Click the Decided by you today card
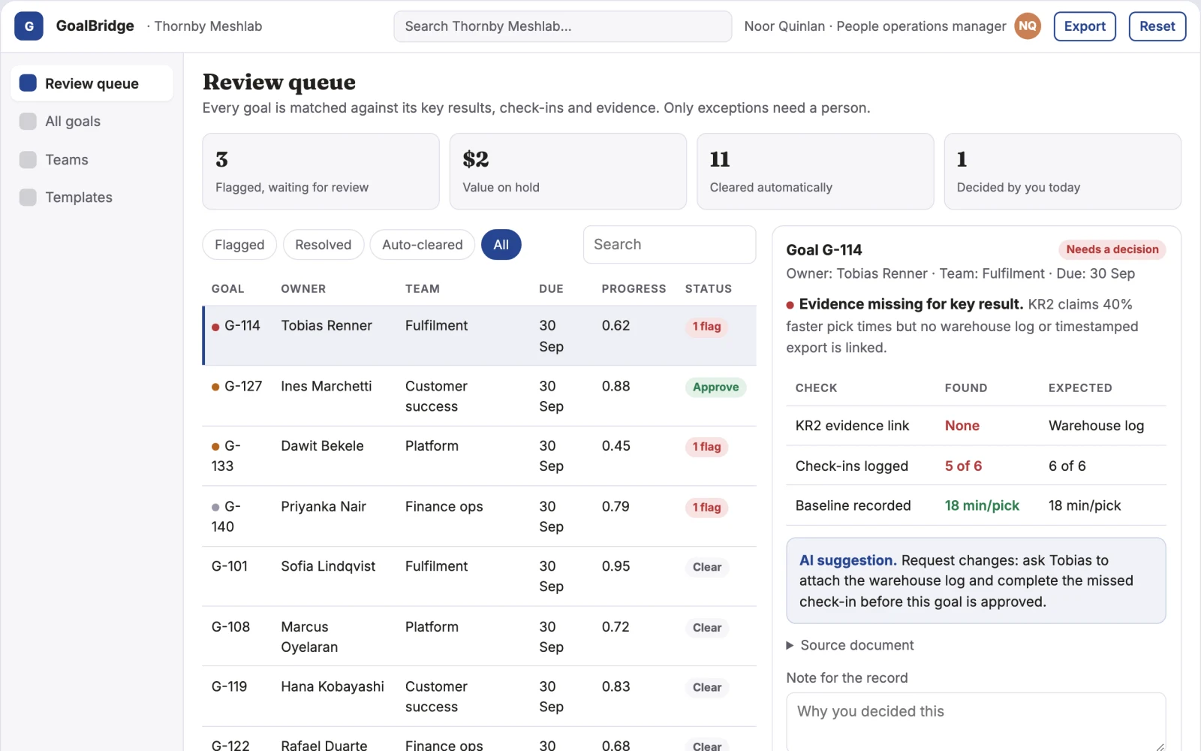 point(1062,171)
